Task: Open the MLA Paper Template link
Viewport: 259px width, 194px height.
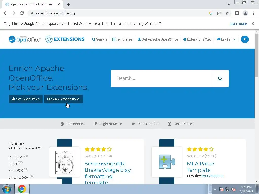Action: pyautogui.click(x=201, y=167)
